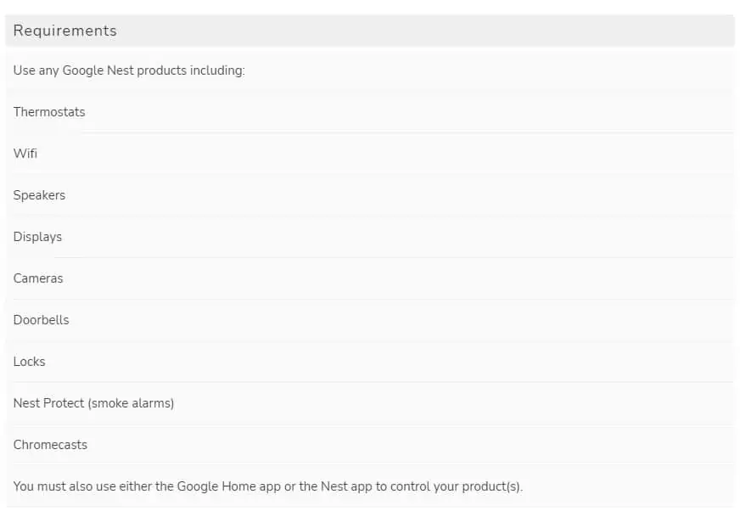Click the word 'including:' in intro line
740x517 pixels.
[x=216, y=70]
